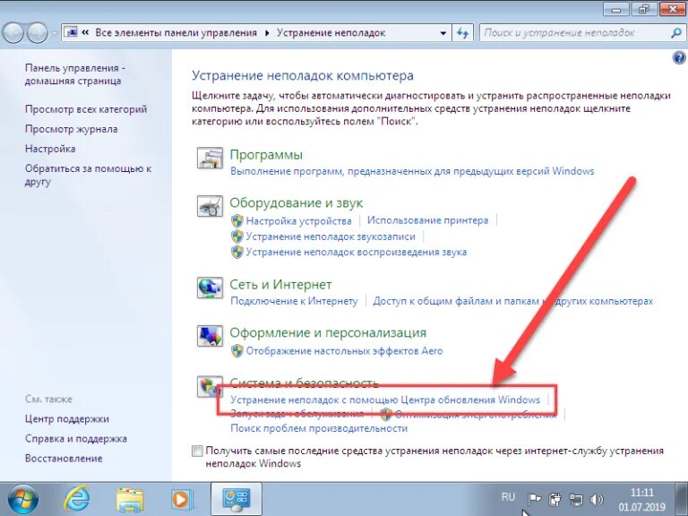Open Настройка in the left pane
Screen dimensions: 688x516
(x=50, y=149)
